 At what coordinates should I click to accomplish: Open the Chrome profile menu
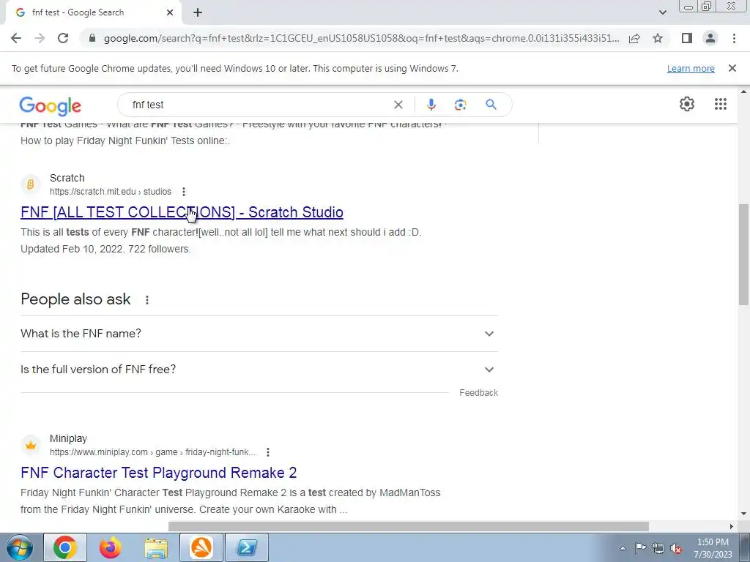(x=710, y=38)
